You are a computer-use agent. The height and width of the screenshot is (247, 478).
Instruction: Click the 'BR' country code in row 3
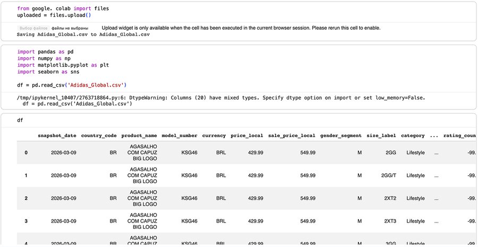click(x=113, y=221)
